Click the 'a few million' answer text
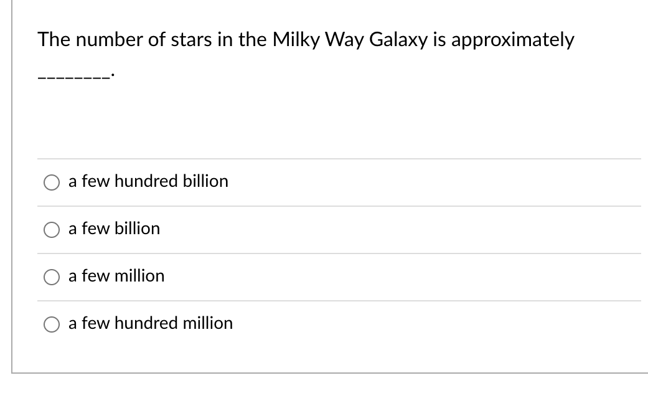648x393 pixels. pyautogui.click(x=116, y=277)
